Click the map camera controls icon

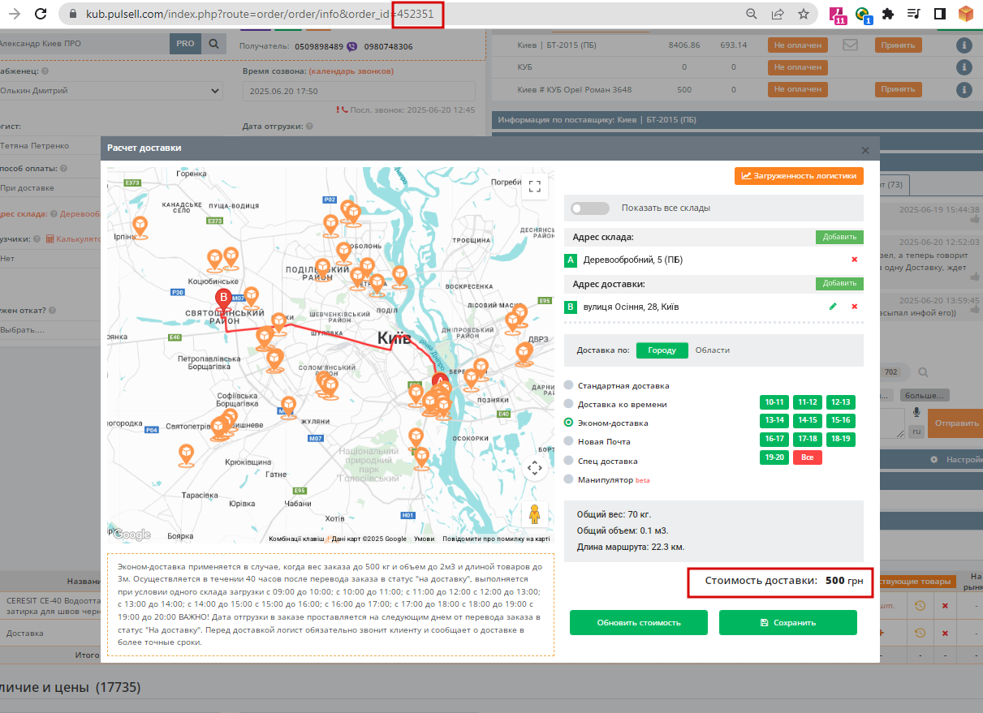pyautogui.click(x=534, y=468)
